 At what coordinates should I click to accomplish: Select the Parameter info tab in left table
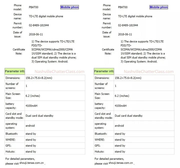pos(15,71)
